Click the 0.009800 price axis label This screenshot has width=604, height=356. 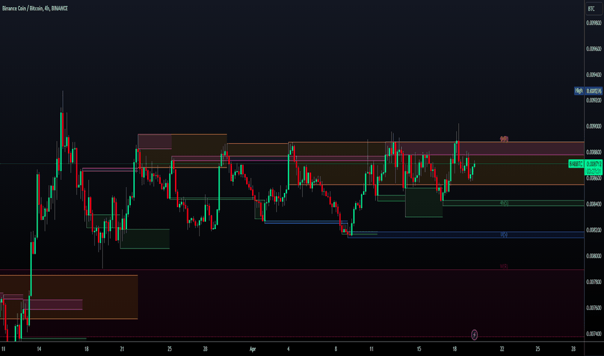click(x=594, y=23)
